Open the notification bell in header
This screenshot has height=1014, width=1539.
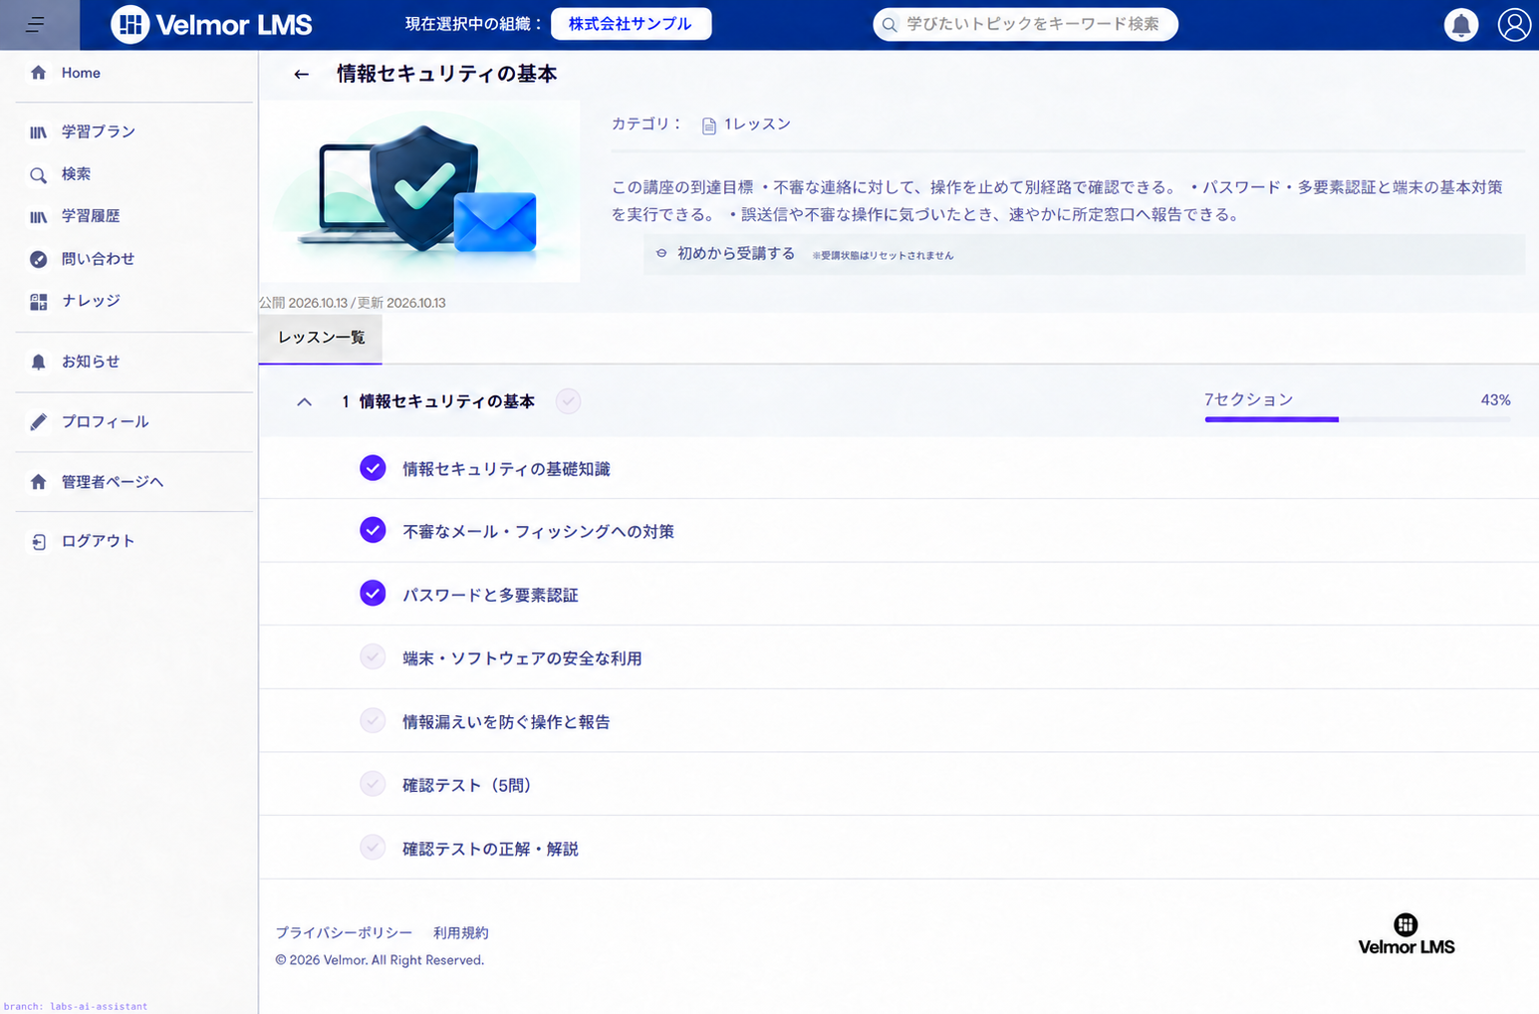pyautogui.click(x=1460, y=25)
